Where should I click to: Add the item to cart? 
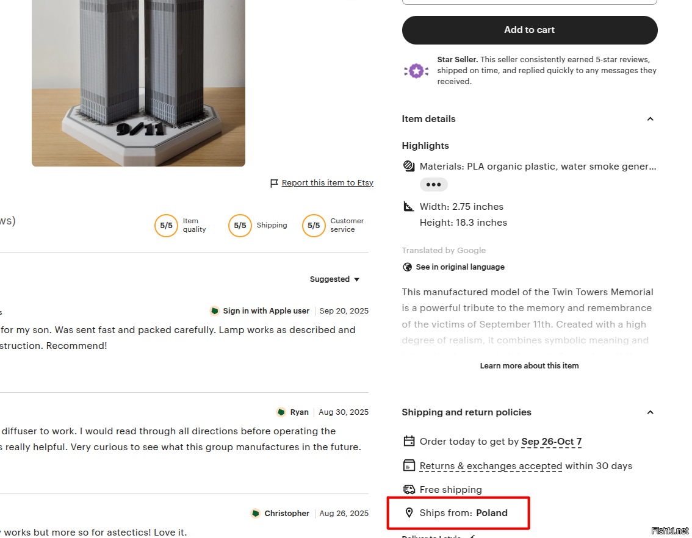click(529, 30)
